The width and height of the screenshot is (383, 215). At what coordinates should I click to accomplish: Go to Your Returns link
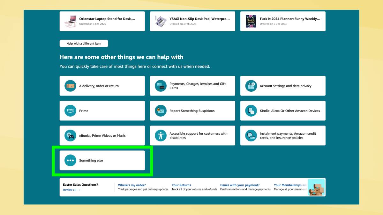(181, 185)
